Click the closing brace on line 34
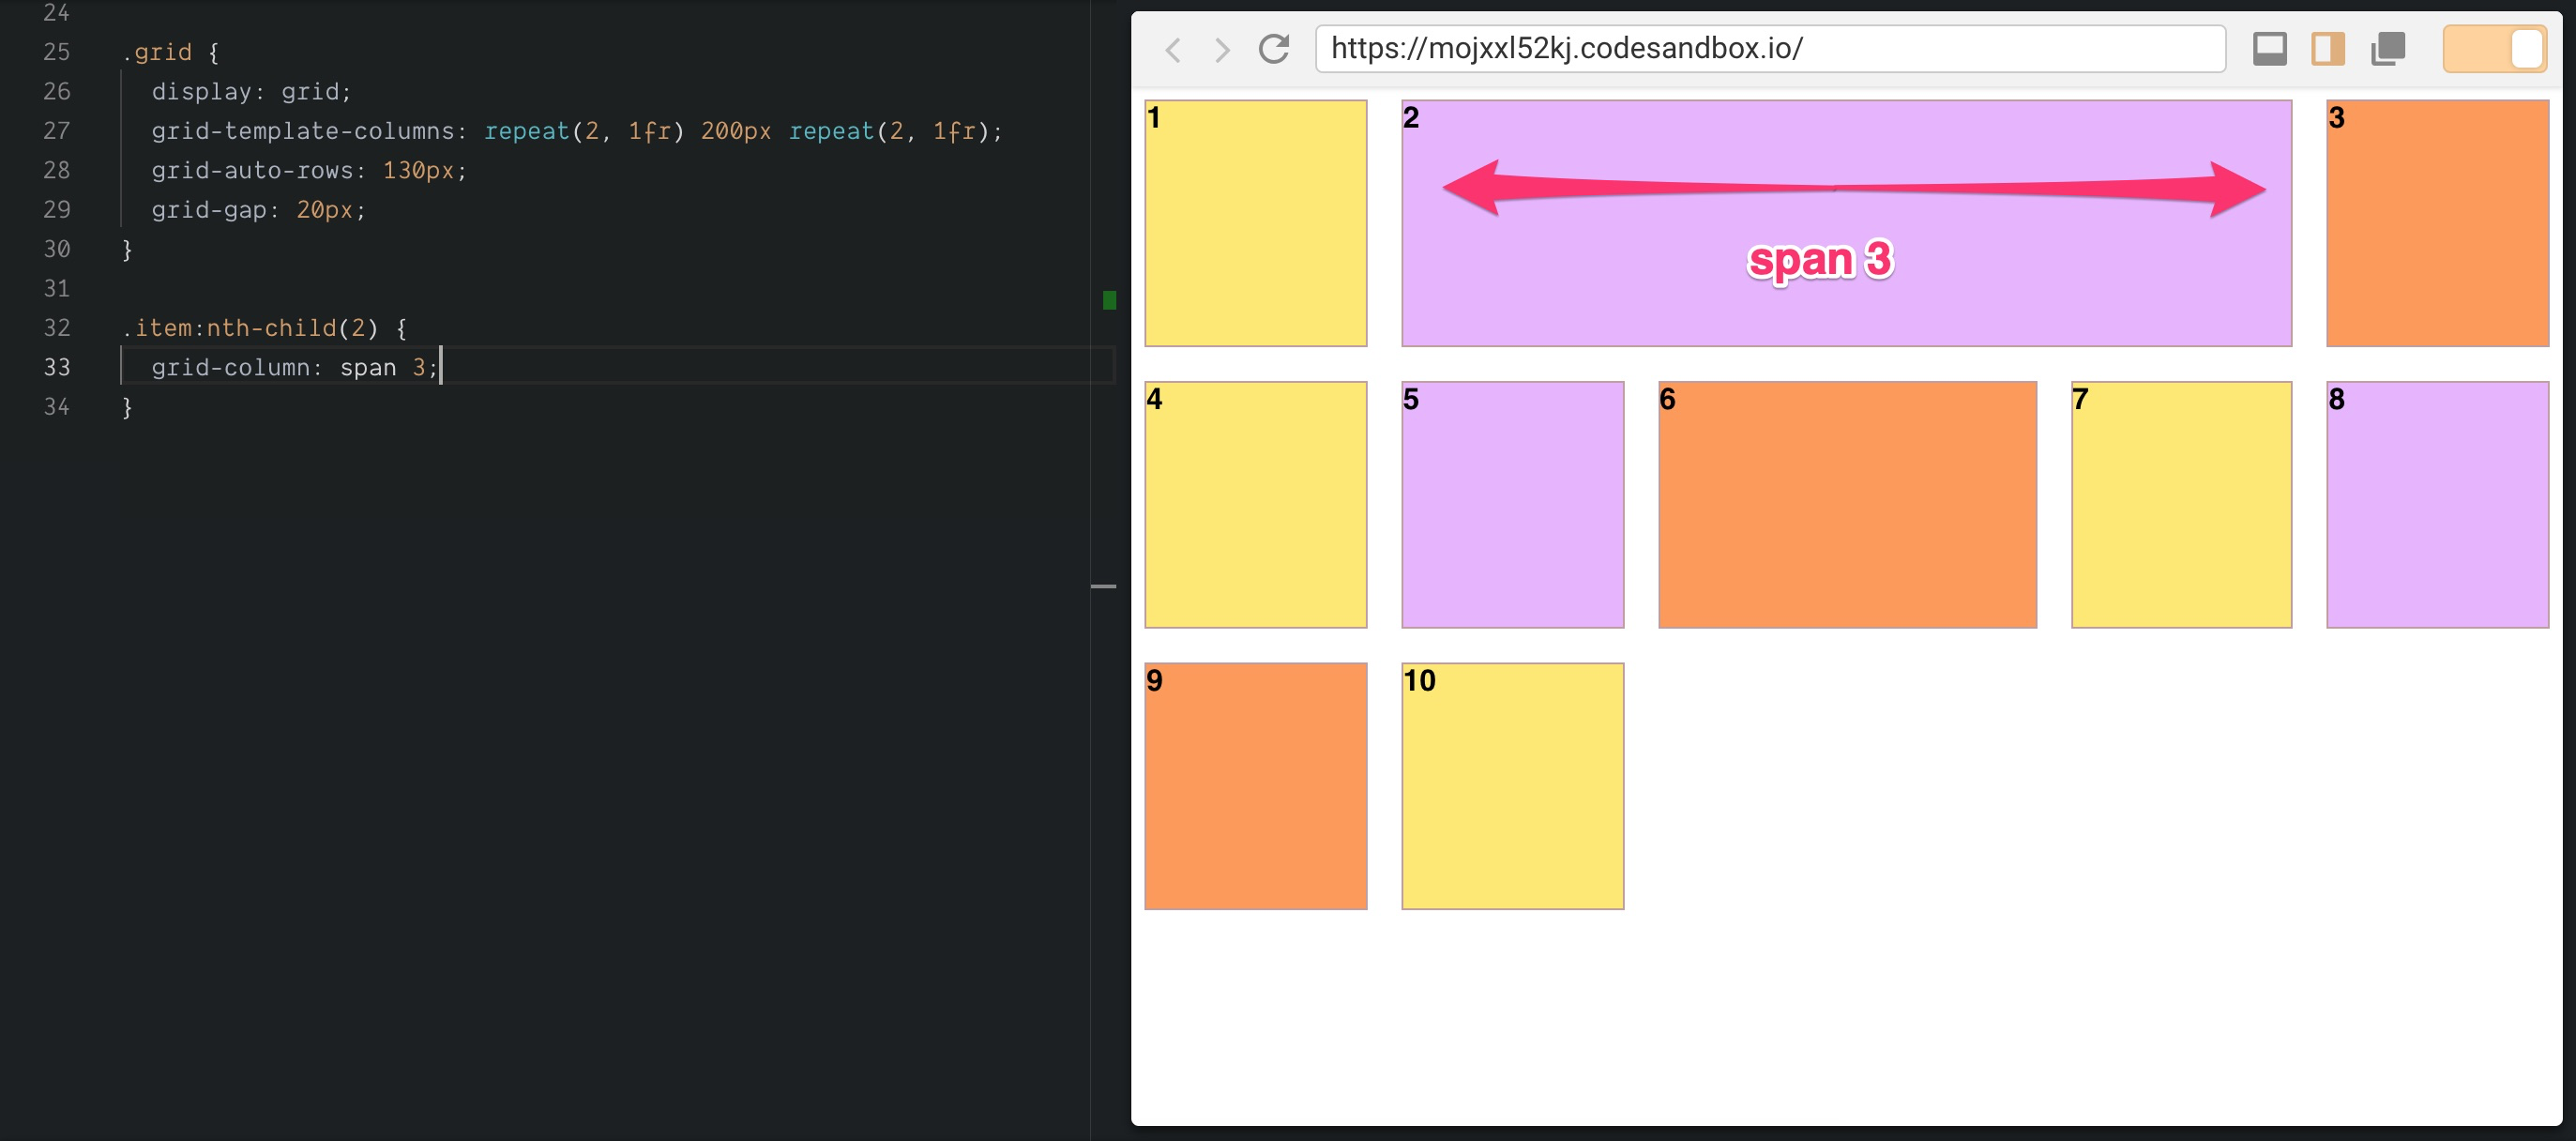The width and height of the screenshot is (2576, 1141). 127,407
